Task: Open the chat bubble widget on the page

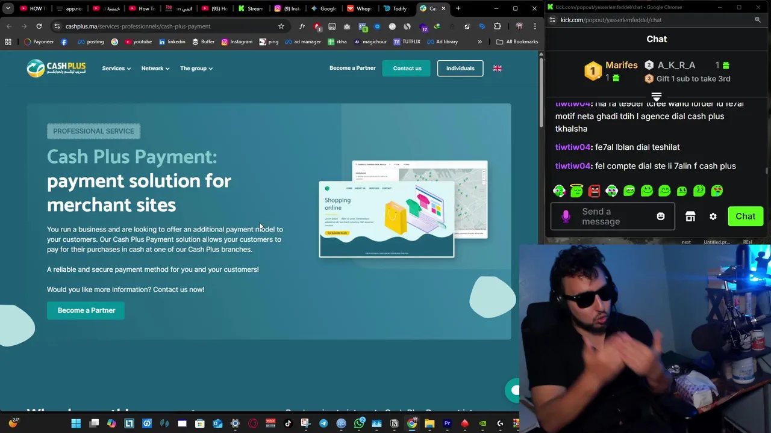Action: [x=513, y=390]
